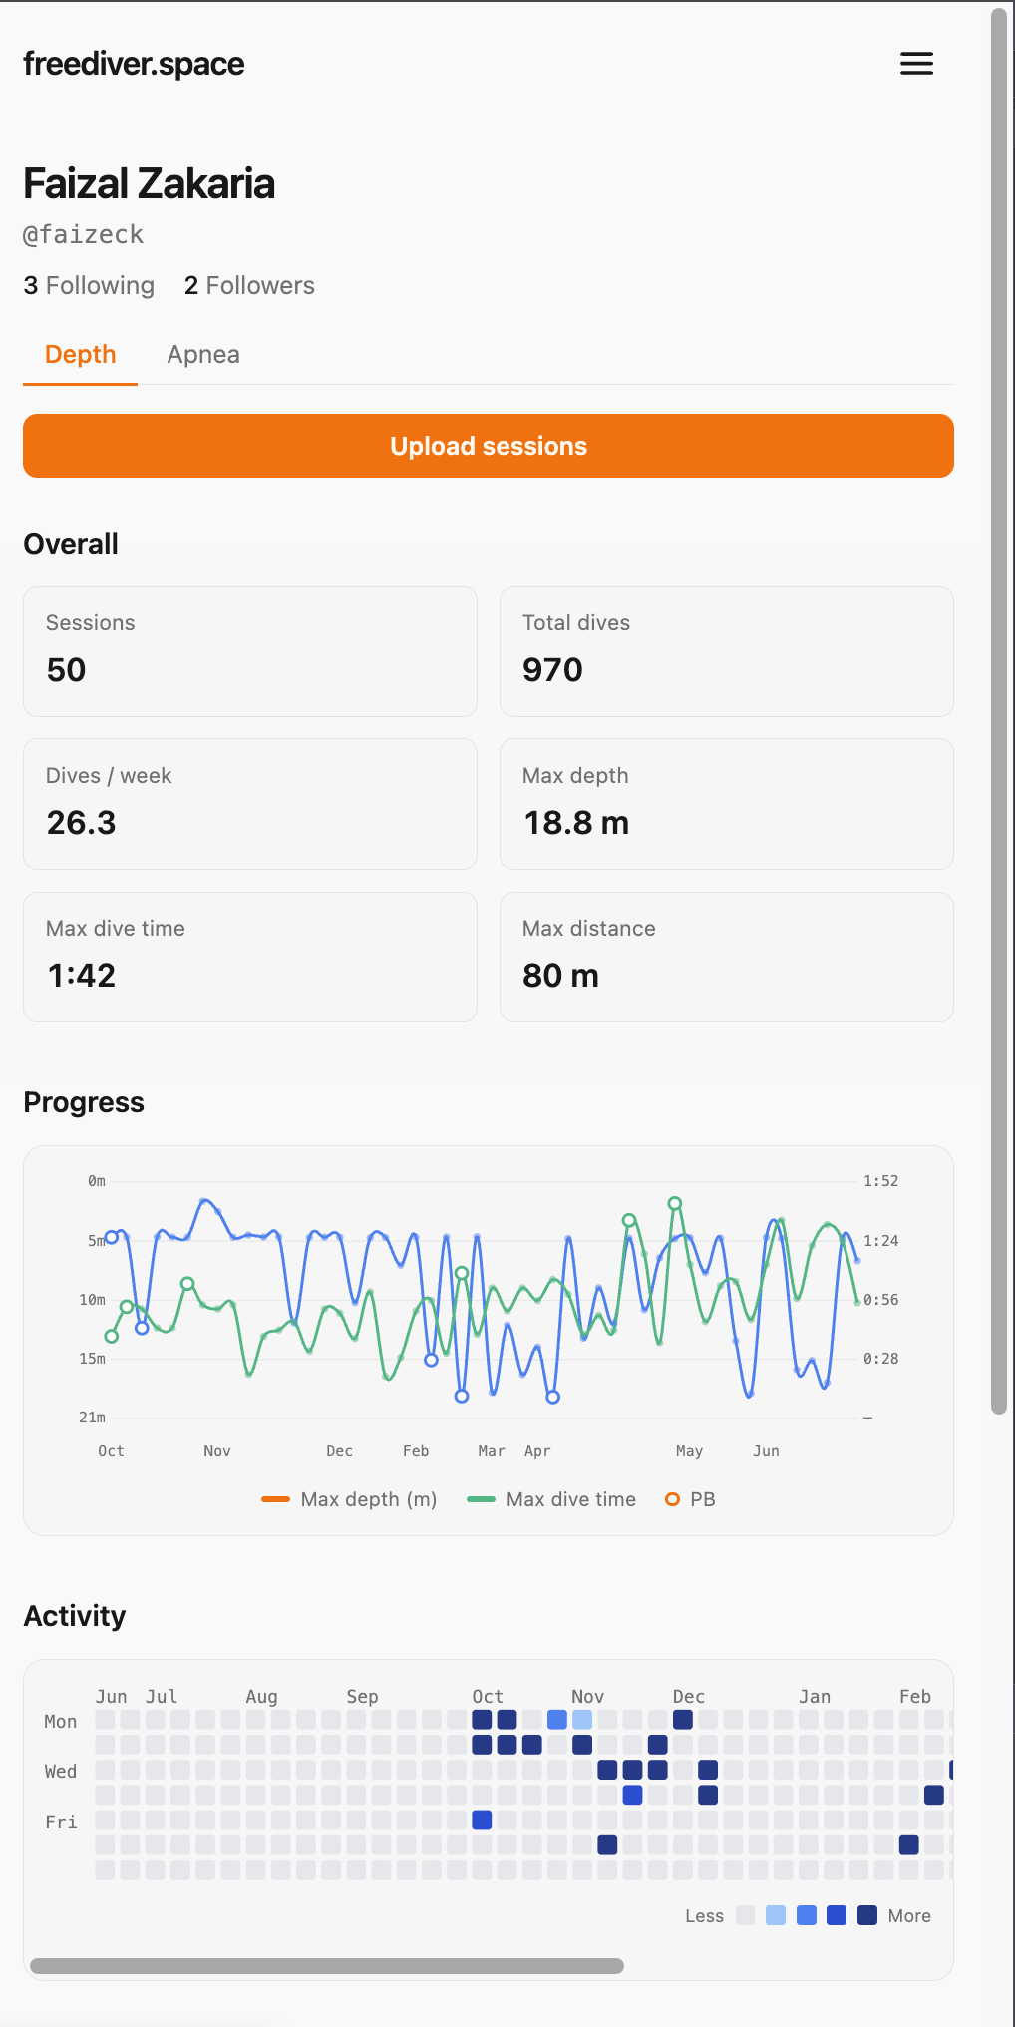Screen dimensions: 1015x2027
Task: Click the Sessions card showing 50
Action: pyautogui.click(x=250, y=651)
